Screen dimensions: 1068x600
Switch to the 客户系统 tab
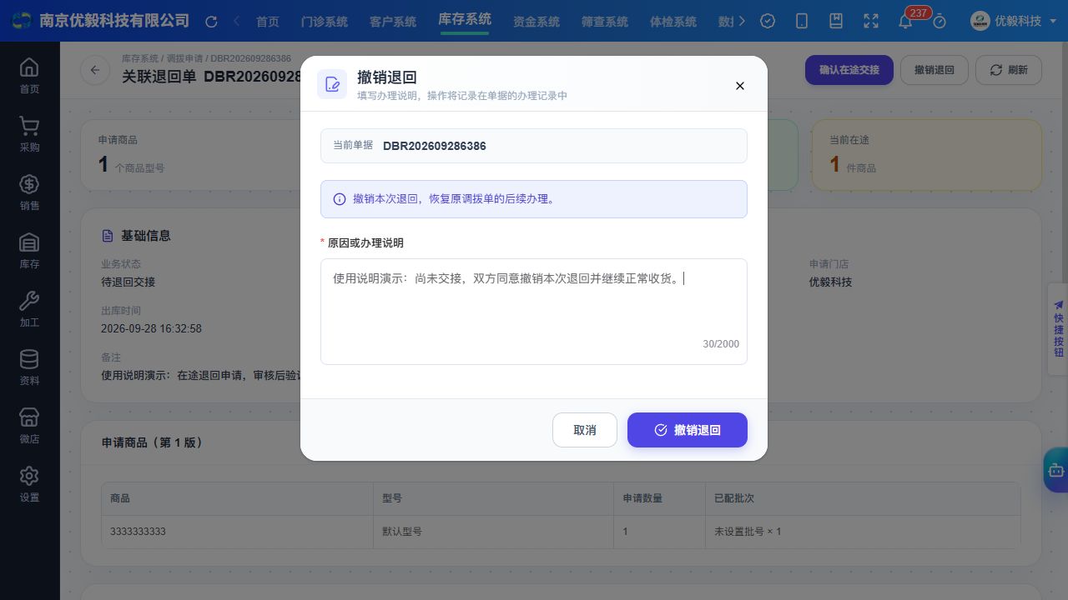pos(393,22)
